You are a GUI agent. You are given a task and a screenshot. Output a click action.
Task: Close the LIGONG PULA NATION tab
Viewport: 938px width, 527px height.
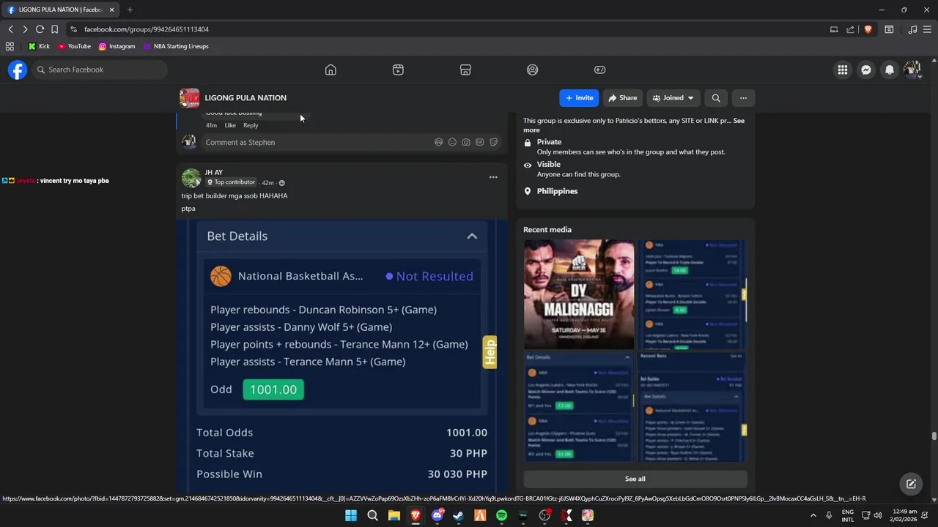111,10
